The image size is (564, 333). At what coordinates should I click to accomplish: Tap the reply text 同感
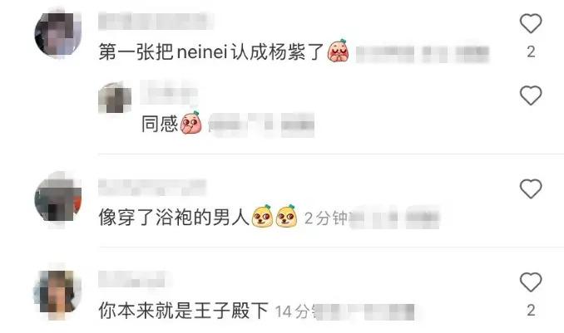(x=160, y=124)
